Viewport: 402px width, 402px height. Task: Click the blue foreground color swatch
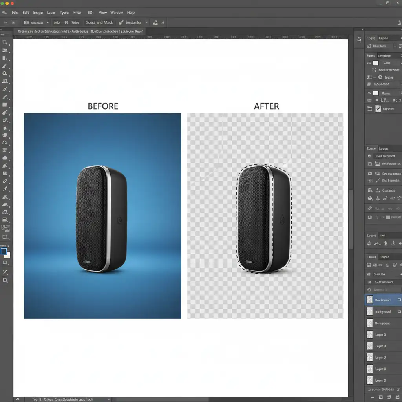click(4, 251)
